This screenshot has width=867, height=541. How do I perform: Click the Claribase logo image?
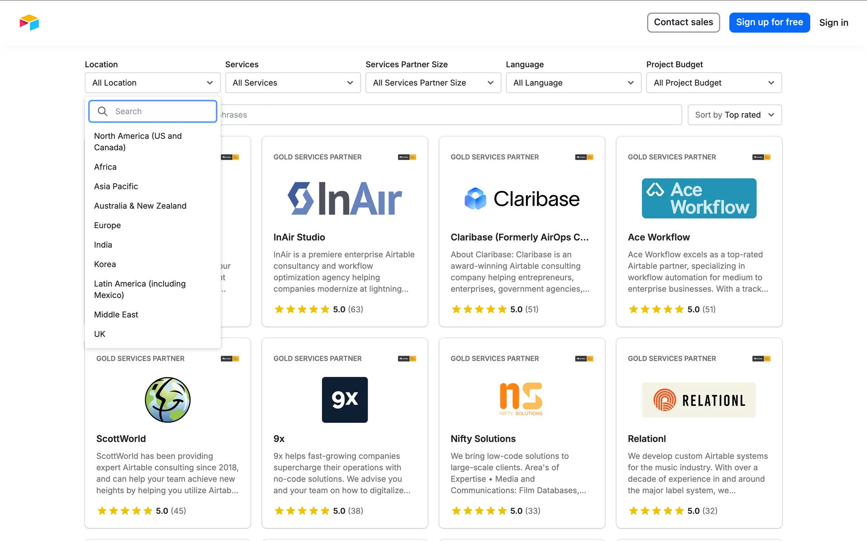tap(522, 199)
